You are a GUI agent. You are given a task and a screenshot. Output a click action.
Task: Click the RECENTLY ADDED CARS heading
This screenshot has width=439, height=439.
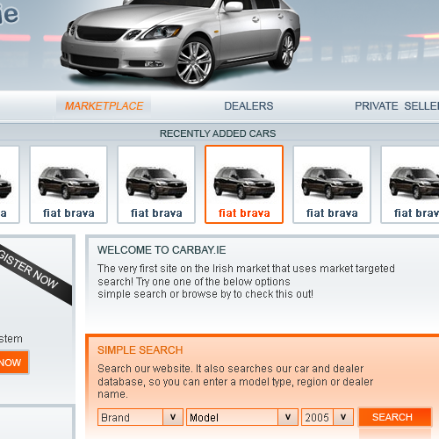[218, 133]
